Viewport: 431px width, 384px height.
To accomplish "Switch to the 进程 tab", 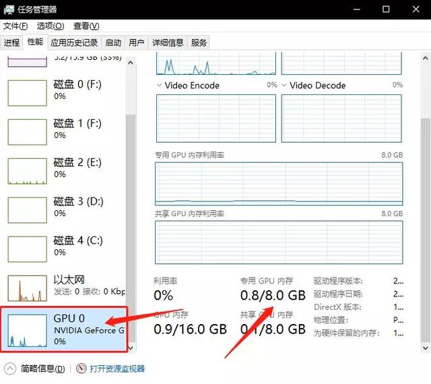I will coord(11,42).
